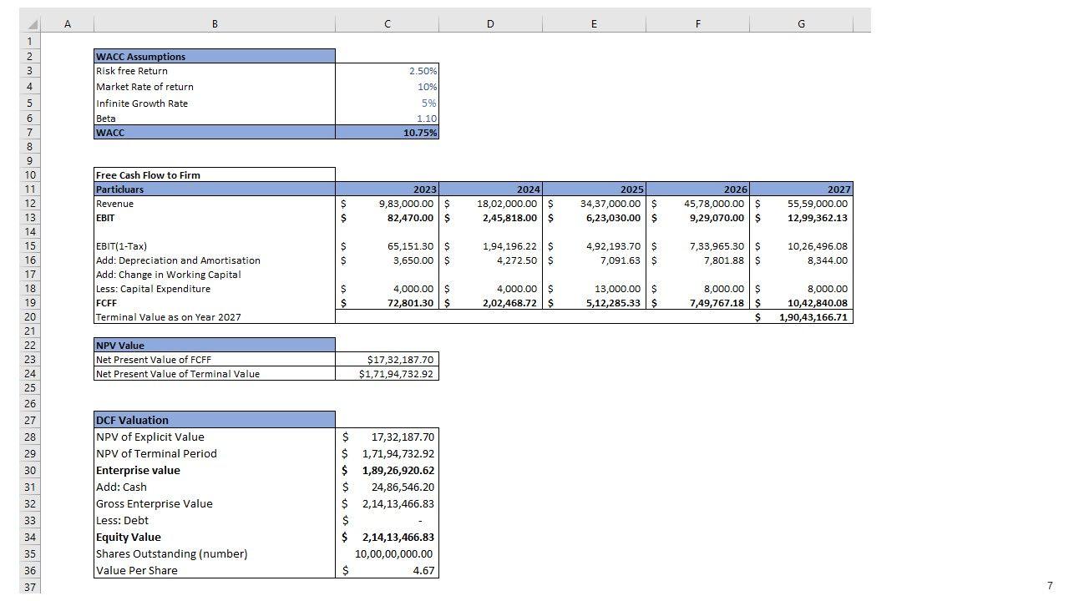Image resolution: width=1069 pixels, height=601 pixels.
Task: Click row 30 header
Action: click(29, 470)
